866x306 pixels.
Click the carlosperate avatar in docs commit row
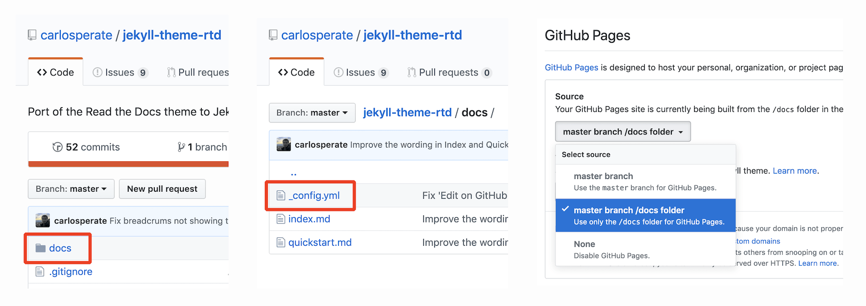[283, 145]
